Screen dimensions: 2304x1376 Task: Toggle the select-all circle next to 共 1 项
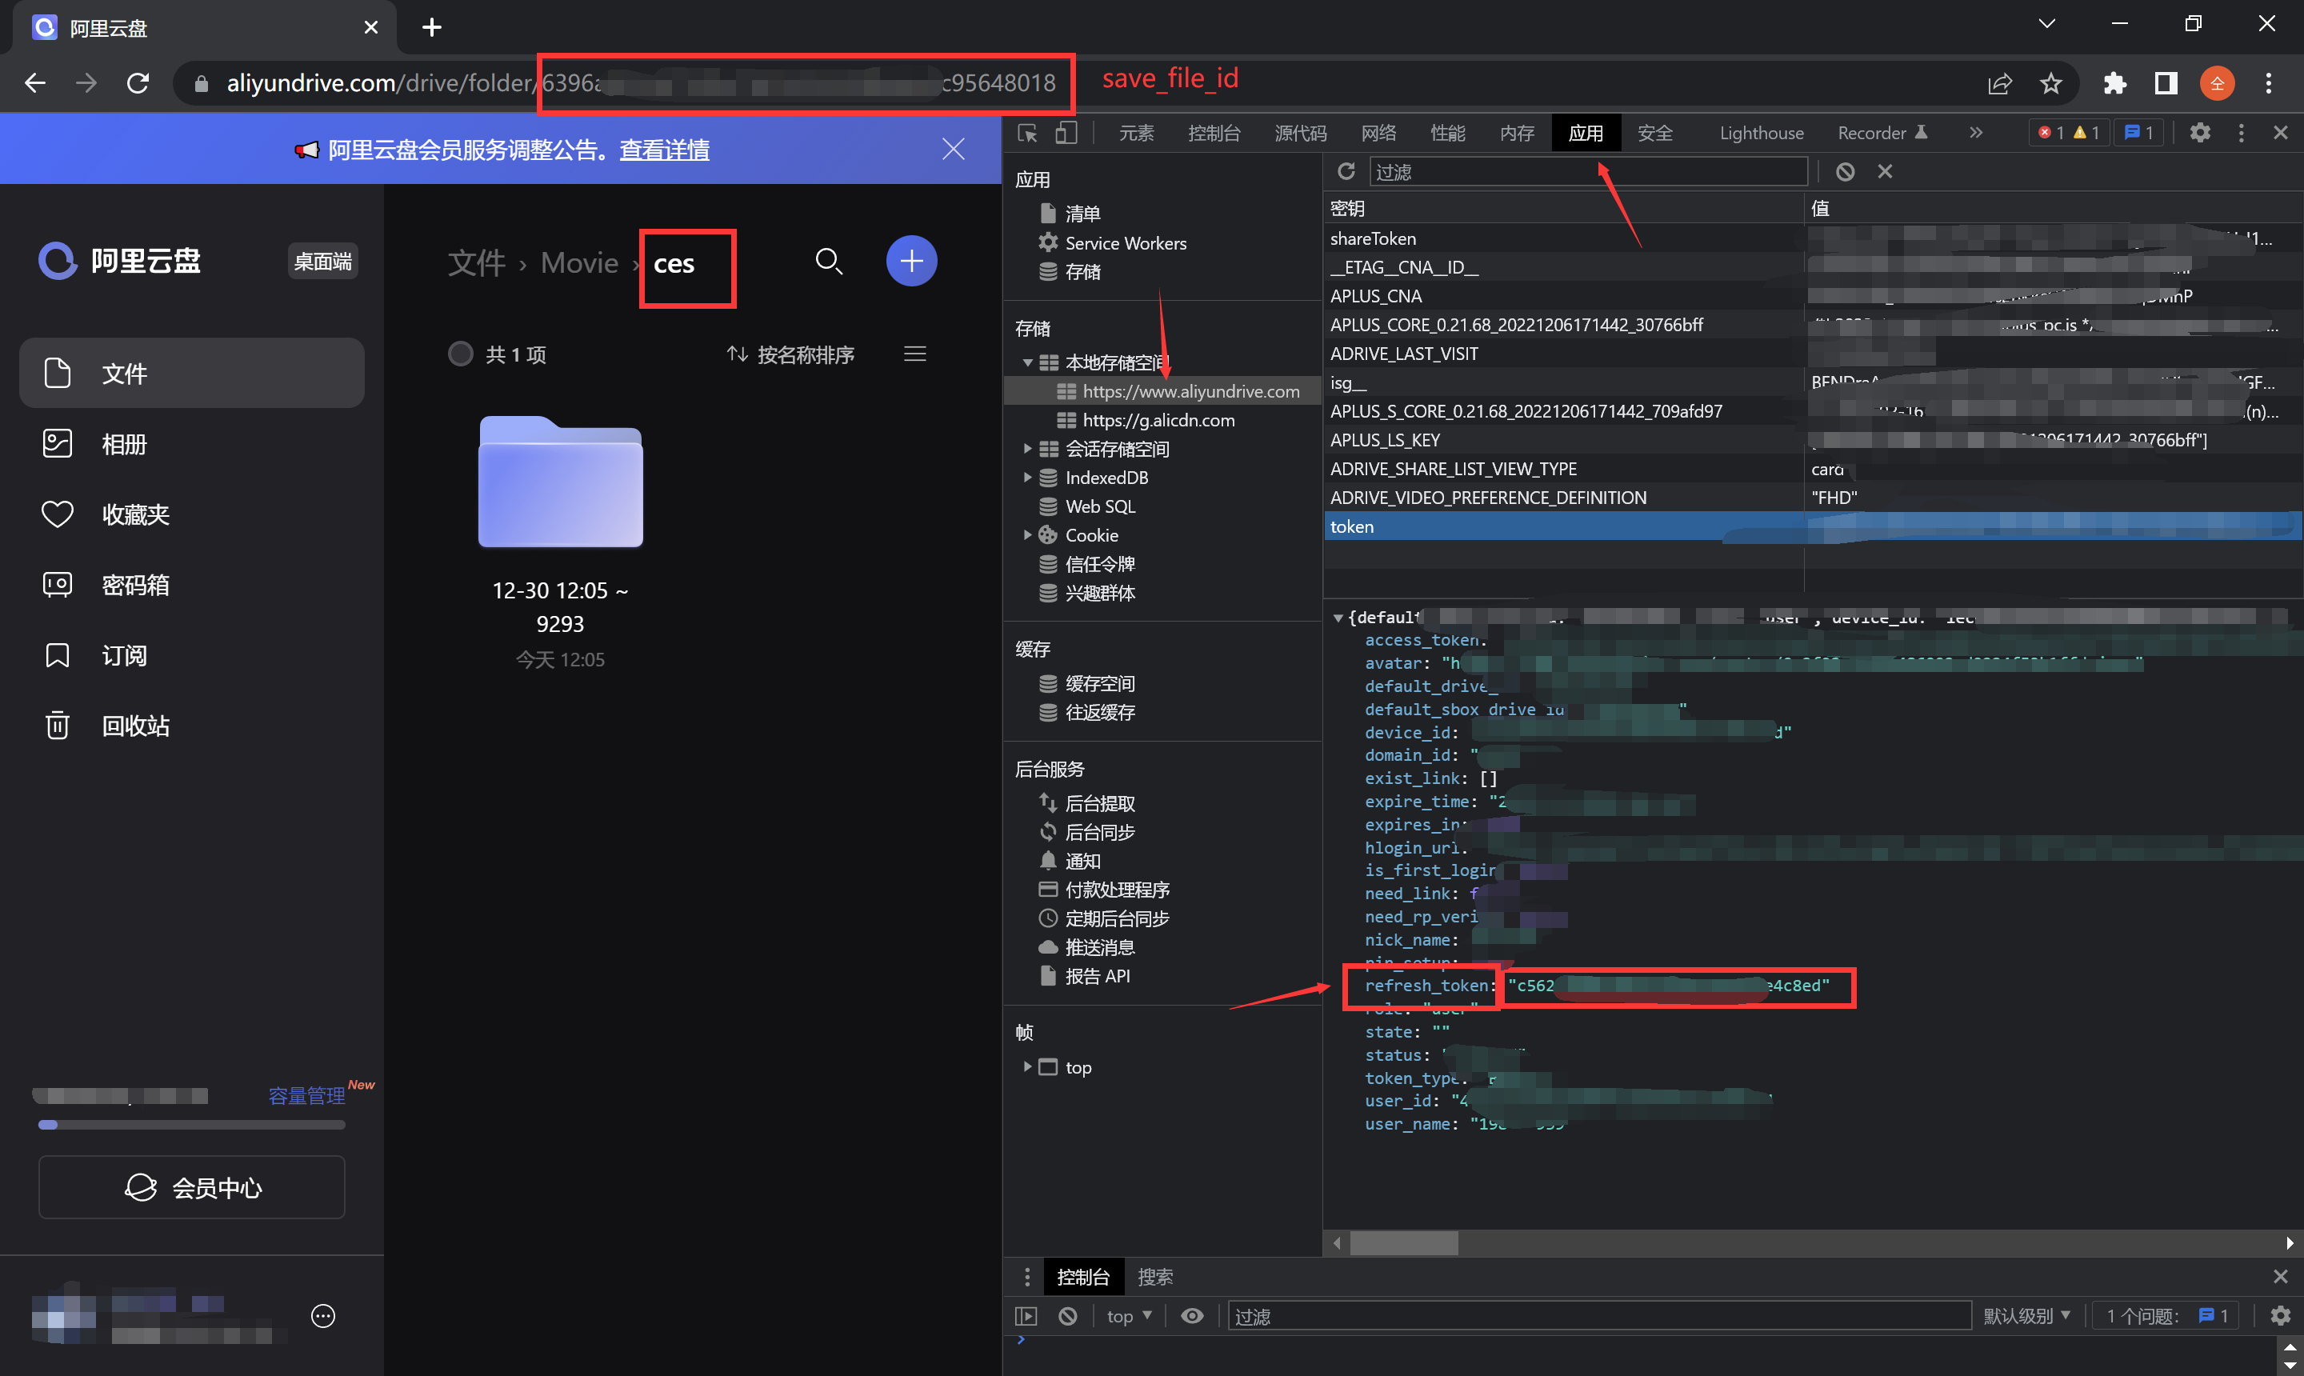click(x=460, y=354)
